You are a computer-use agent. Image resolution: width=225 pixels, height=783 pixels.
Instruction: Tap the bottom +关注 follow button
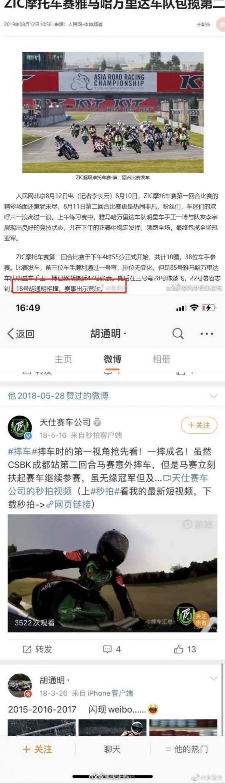tap(37, 749)
